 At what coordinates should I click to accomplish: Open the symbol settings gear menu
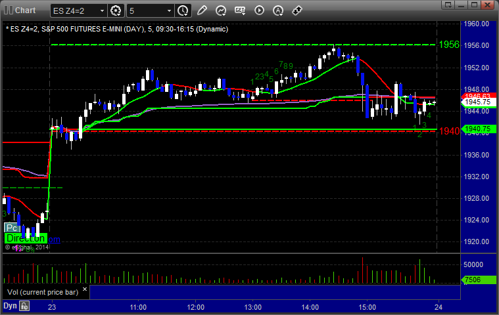coord(116,10)
